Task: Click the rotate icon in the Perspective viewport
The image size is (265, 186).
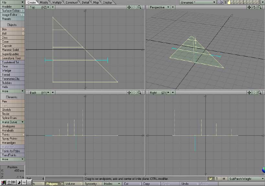Action: (255, 7)
